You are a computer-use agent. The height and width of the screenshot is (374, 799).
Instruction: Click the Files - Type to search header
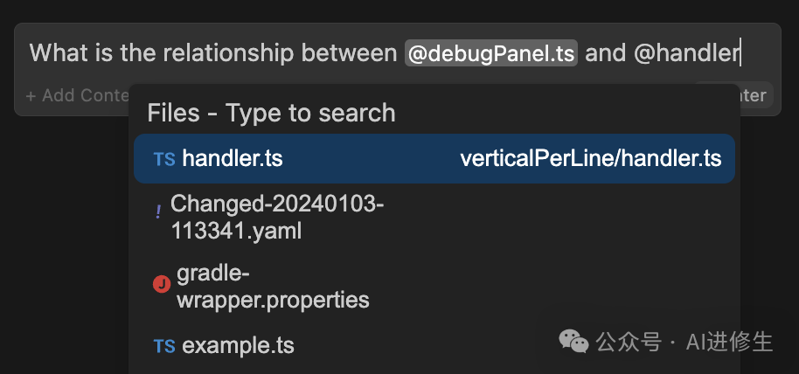click(x=271, y=113)
